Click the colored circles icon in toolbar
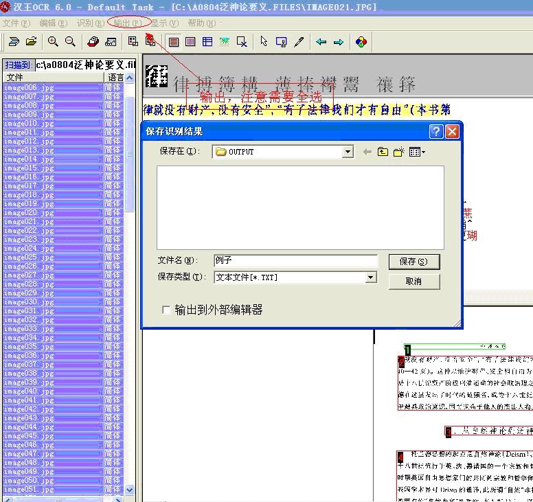Viewport: 533px width, 502px height. point(361,42)
